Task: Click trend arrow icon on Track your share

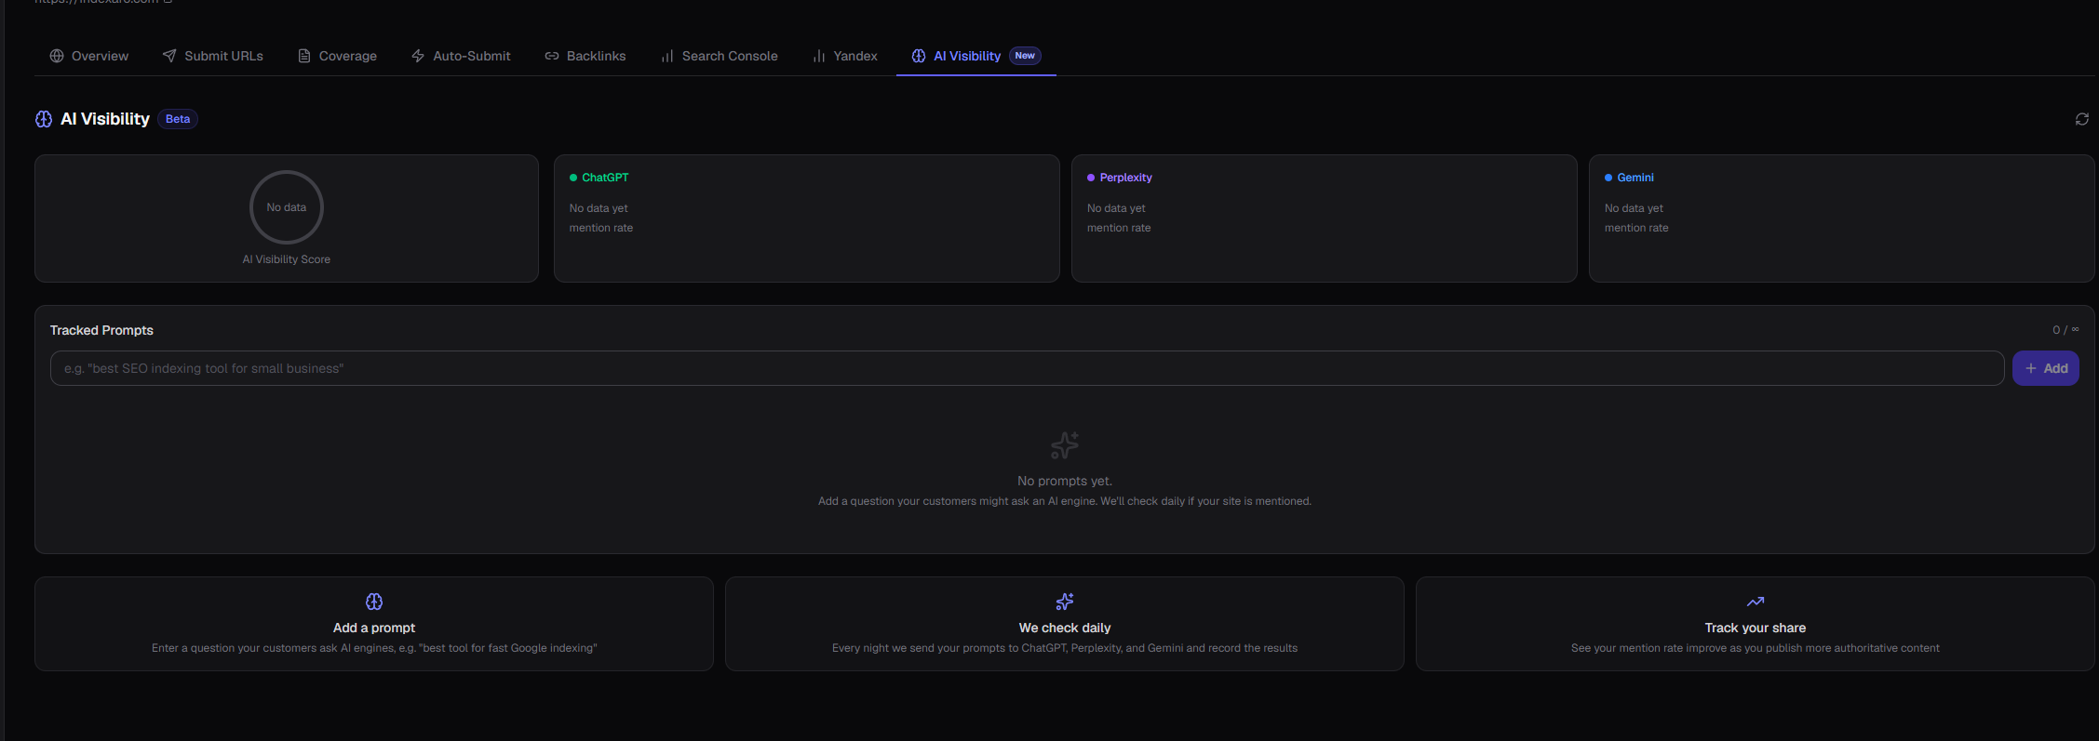Action: coord(1756,602)
